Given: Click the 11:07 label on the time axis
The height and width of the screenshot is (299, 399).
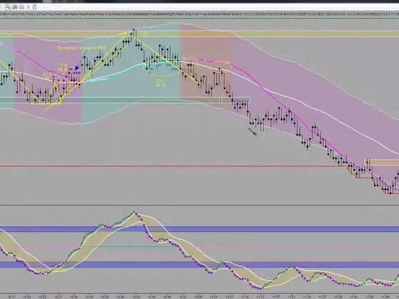Looking at the screenshot, I should [229, 297].
